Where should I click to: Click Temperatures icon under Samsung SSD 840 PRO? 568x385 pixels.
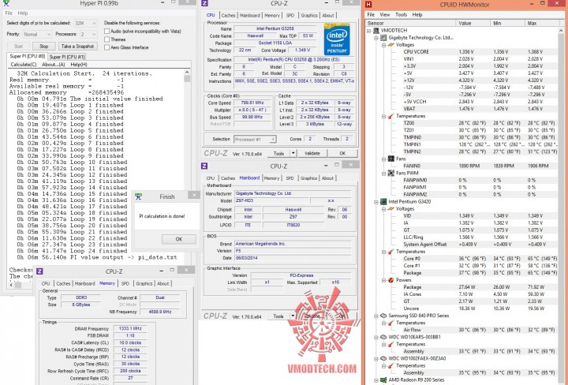390,323
